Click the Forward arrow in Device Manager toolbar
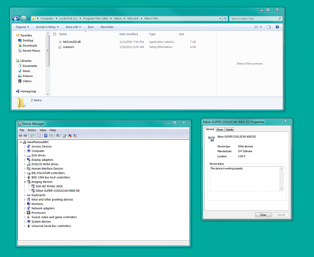Viewport: 314px width, 257px height. tap(25, 136)
